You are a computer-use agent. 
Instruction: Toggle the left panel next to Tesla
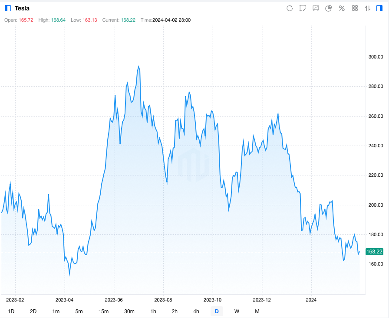click(8, 8)
